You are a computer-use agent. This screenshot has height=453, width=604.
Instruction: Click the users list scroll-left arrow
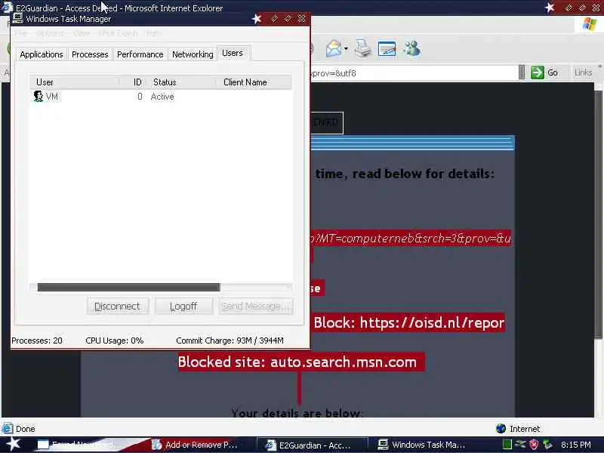tap(33, 287)
